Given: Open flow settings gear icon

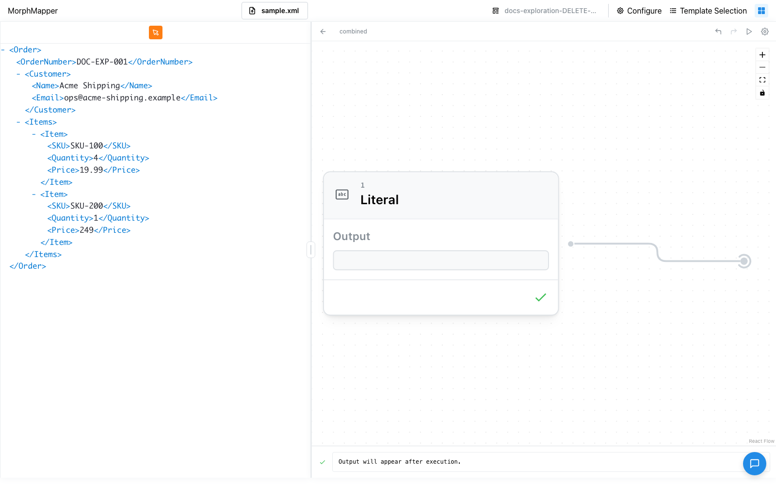Looking at the screenshot, I should 765,32.
